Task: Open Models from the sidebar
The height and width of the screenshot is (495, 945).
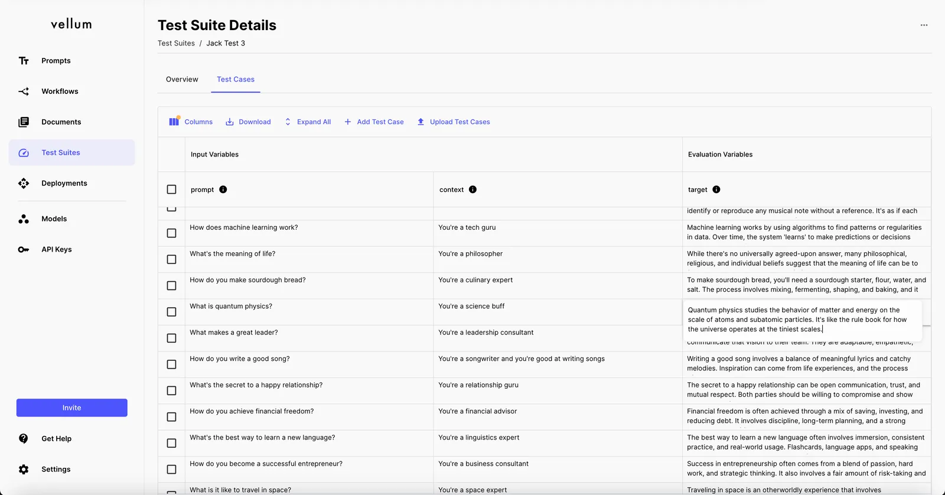Action: point(72,219)
